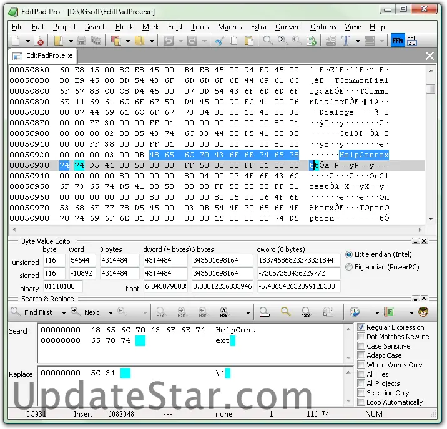
Task: Create a new file with the New icon
Action: click(x=16, y=41)
